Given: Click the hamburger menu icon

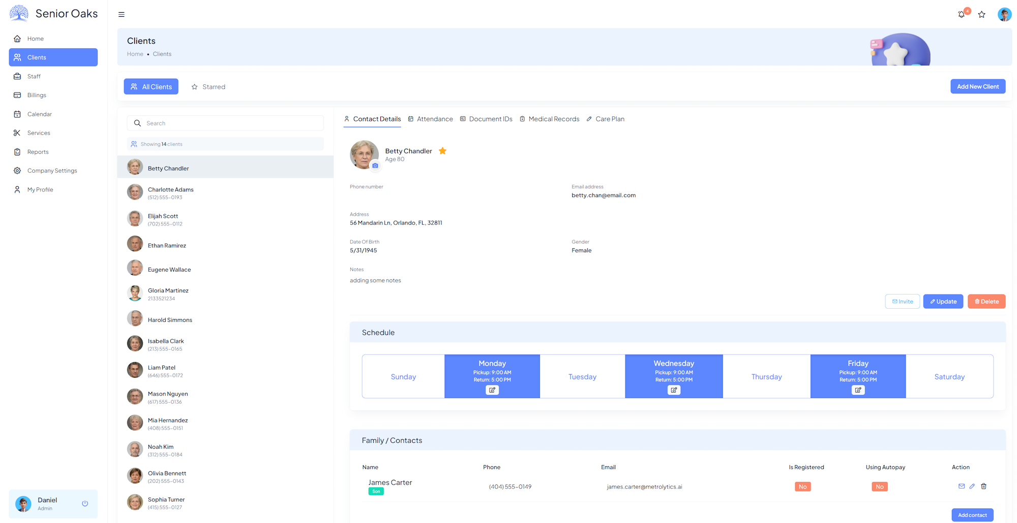Looking at the screenshot, I should coord(122,15).
